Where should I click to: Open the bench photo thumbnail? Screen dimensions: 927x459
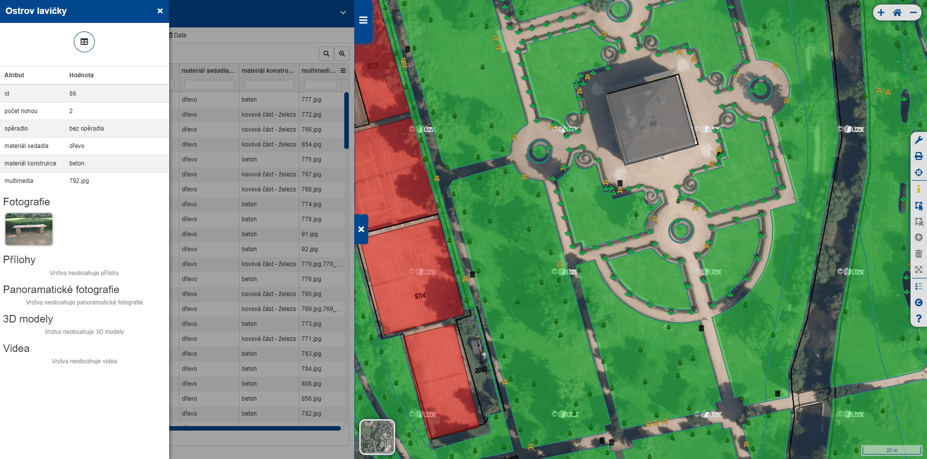[x=29, y=229]
